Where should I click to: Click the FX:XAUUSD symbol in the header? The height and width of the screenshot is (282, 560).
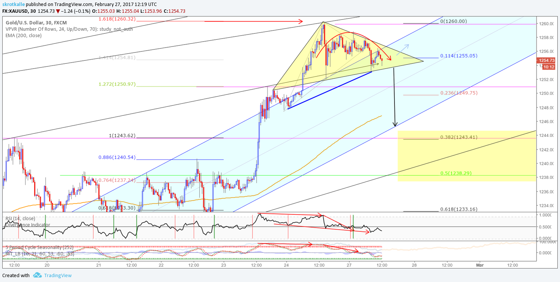(14, 11)
